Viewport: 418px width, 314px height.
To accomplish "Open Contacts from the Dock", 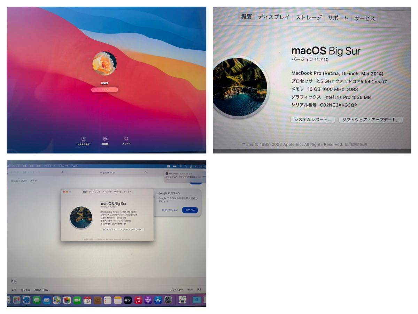I will 98,300.
